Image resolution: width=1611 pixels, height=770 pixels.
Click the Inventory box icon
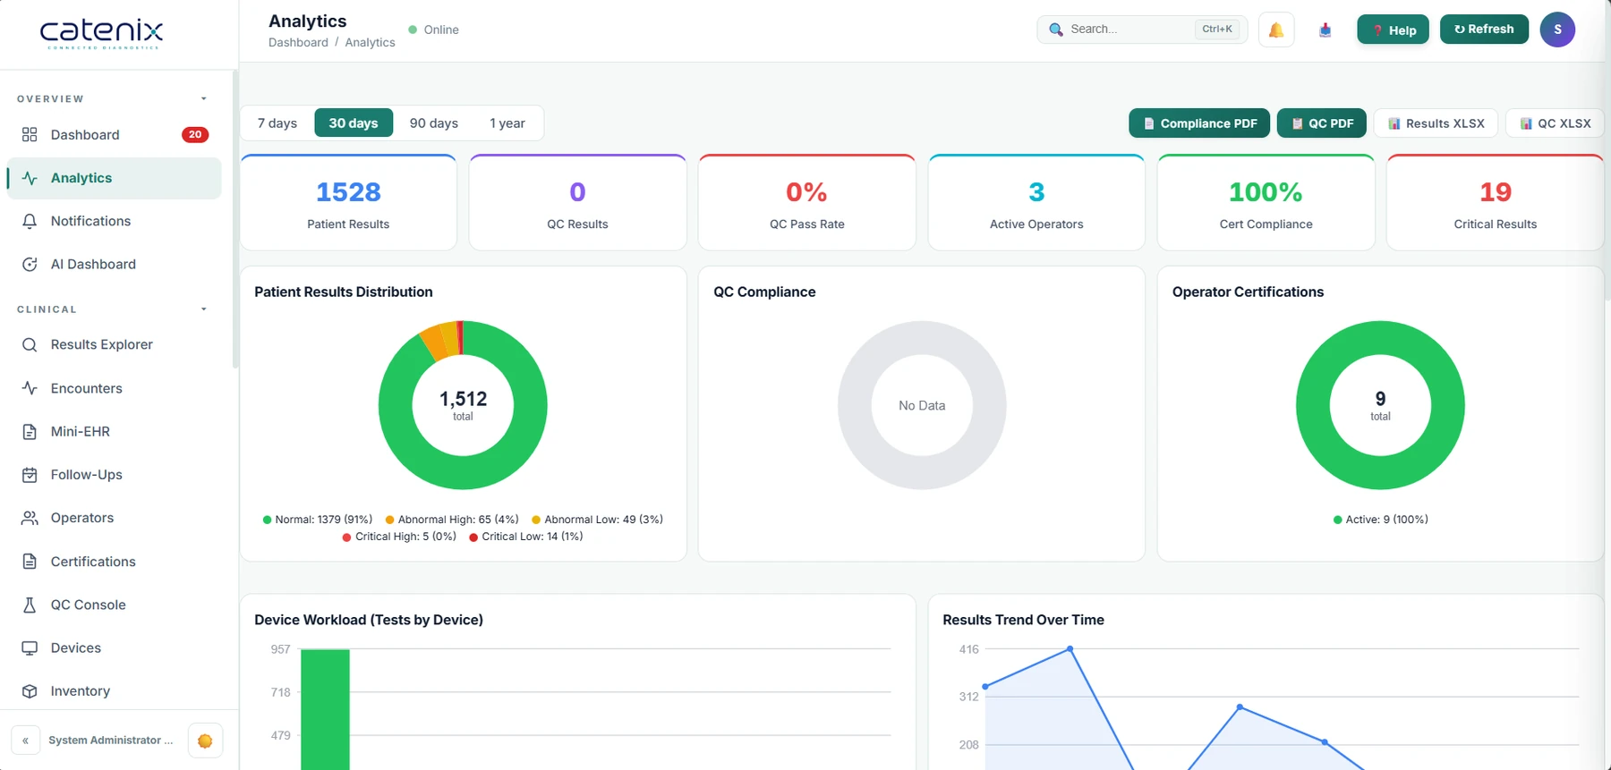[x=30, y=691]
